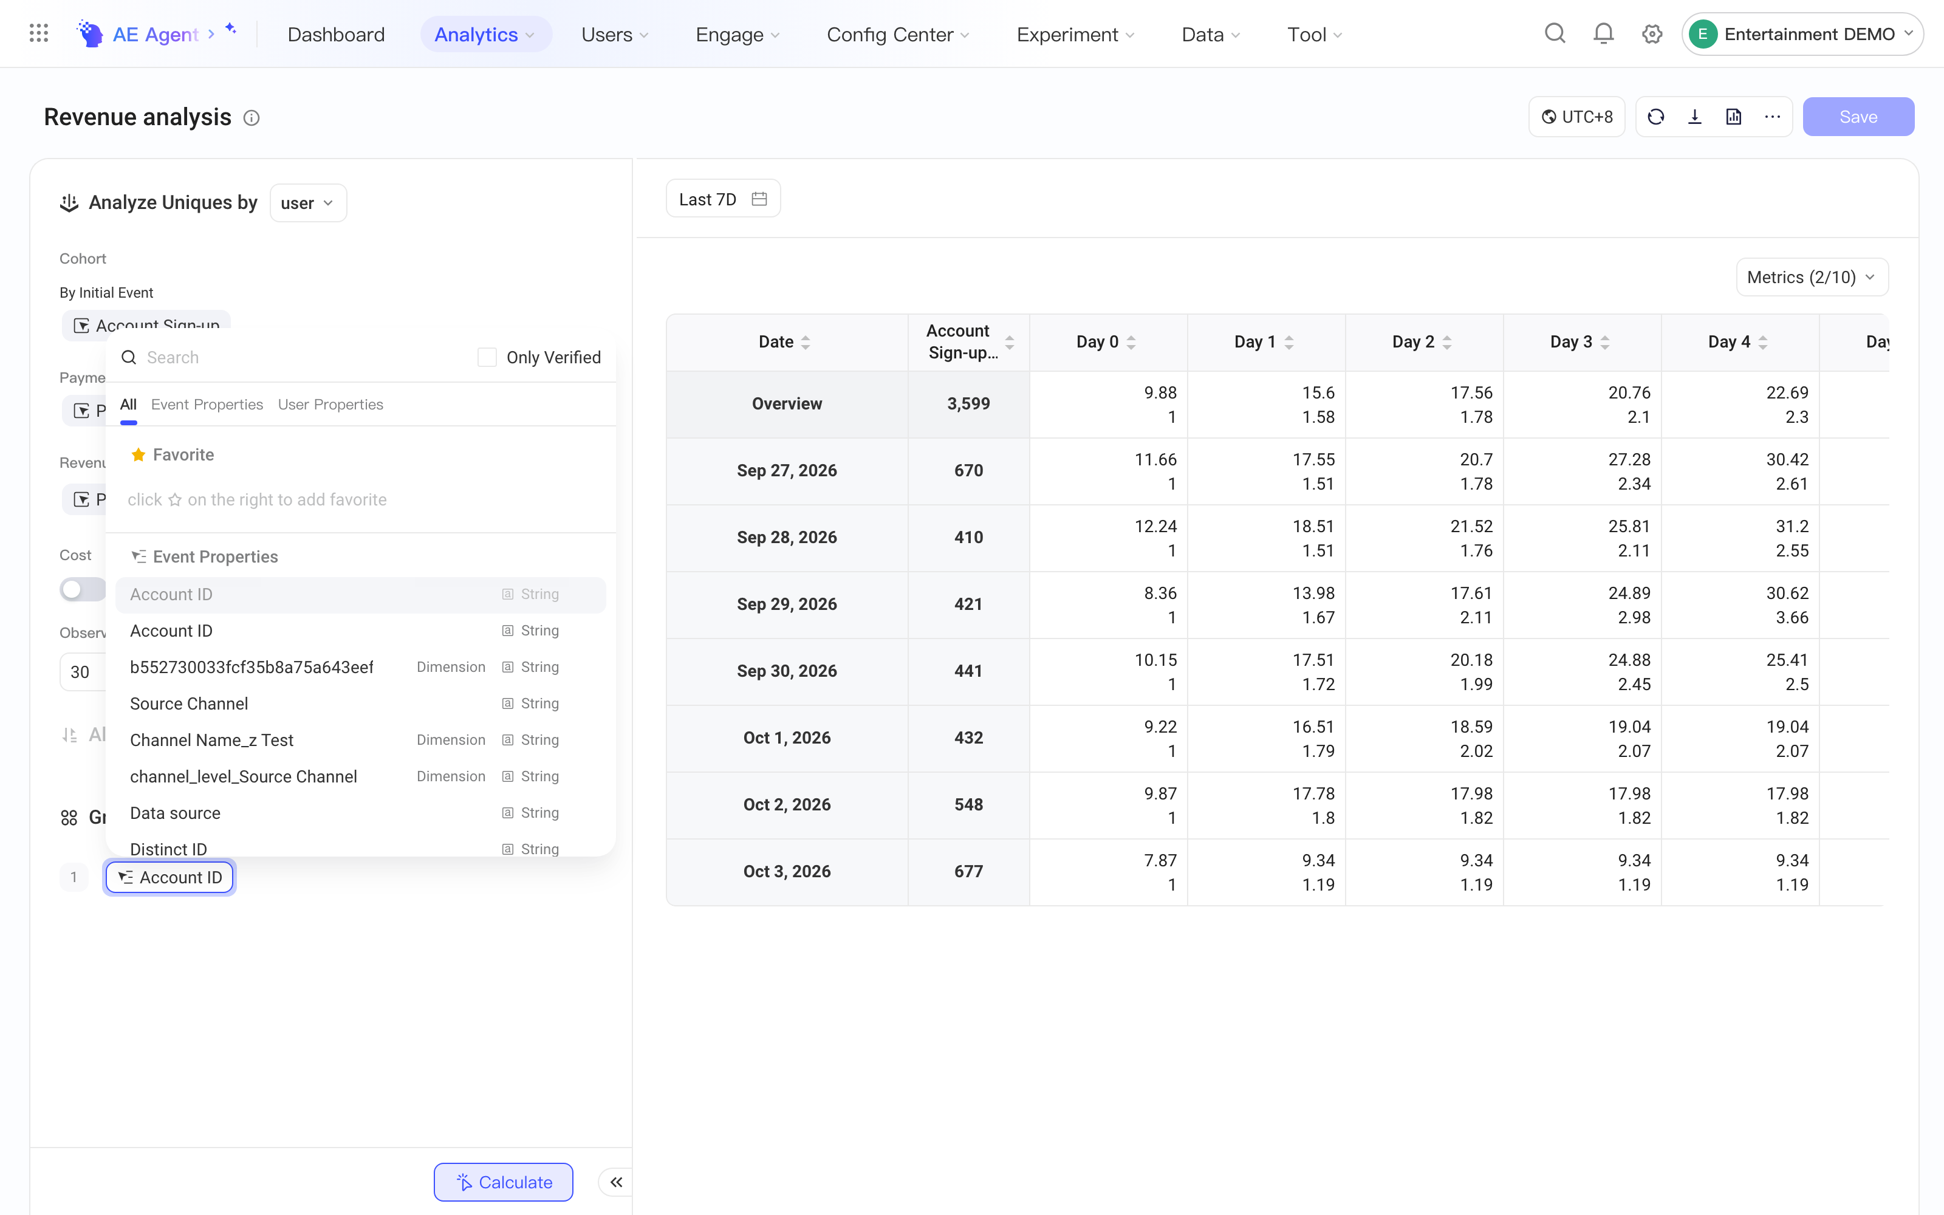1944x1215 pixels.
Task: Sort by the Day 0 column arrows
Action: pyautogui.click(x=1131, y=342)
